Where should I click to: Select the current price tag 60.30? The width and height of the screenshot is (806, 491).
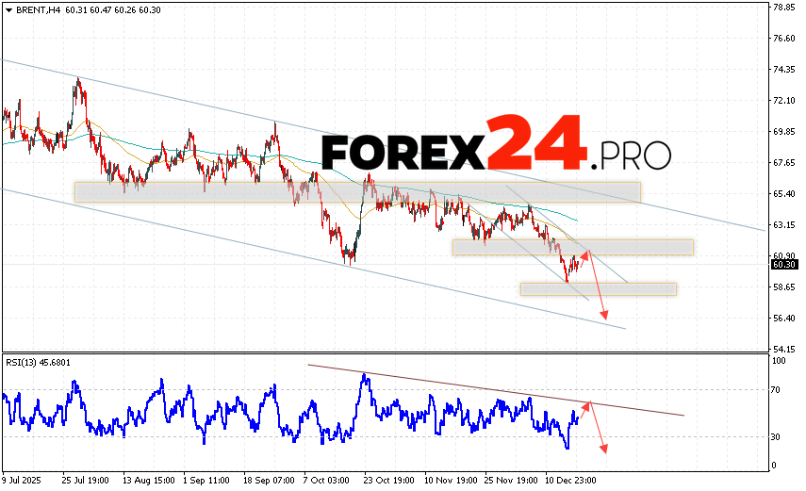click(x=784, y=265)
